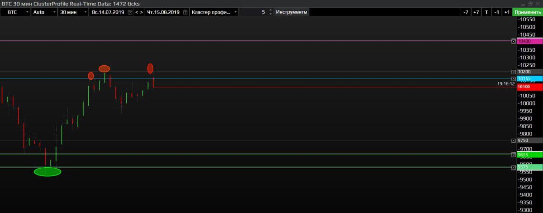Viewport: 543px width, 213px height.
Task: Decrease the numeric value 5 with down arrow
Action: tap(271, 14)
